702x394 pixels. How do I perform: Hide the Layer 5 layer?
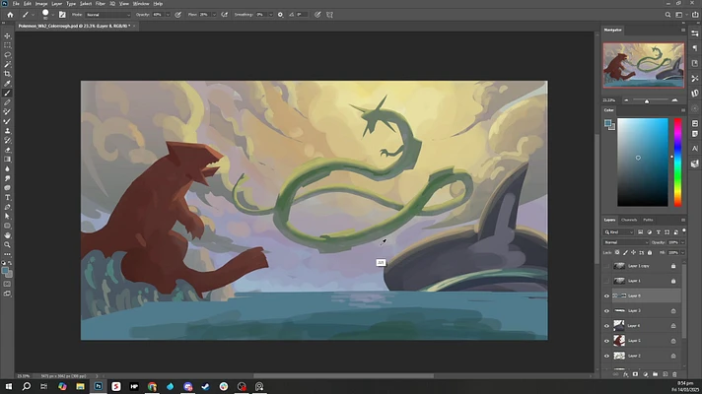[x=606, y=341]
